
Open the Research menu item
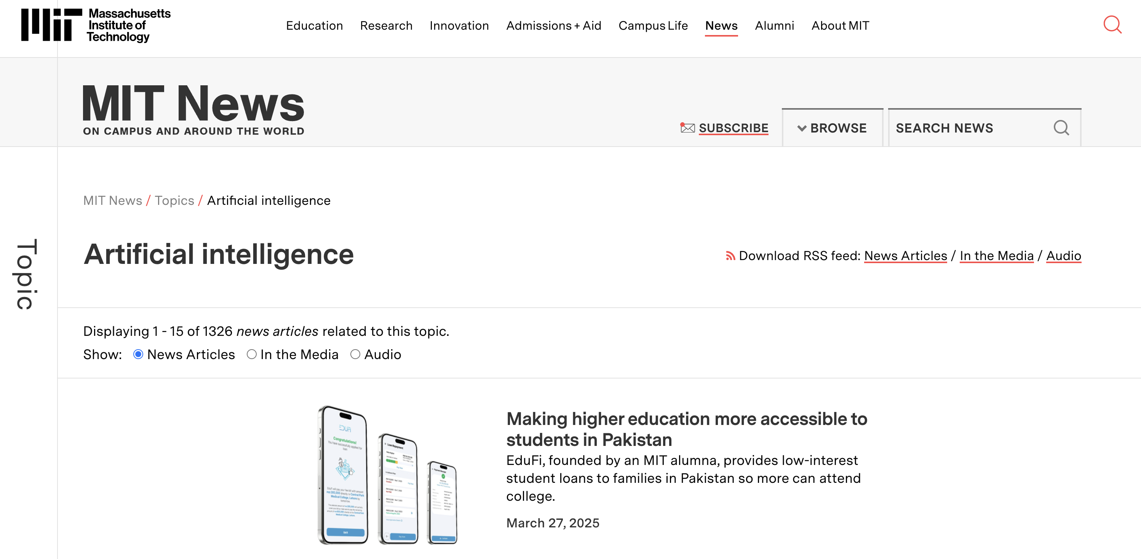386,26
